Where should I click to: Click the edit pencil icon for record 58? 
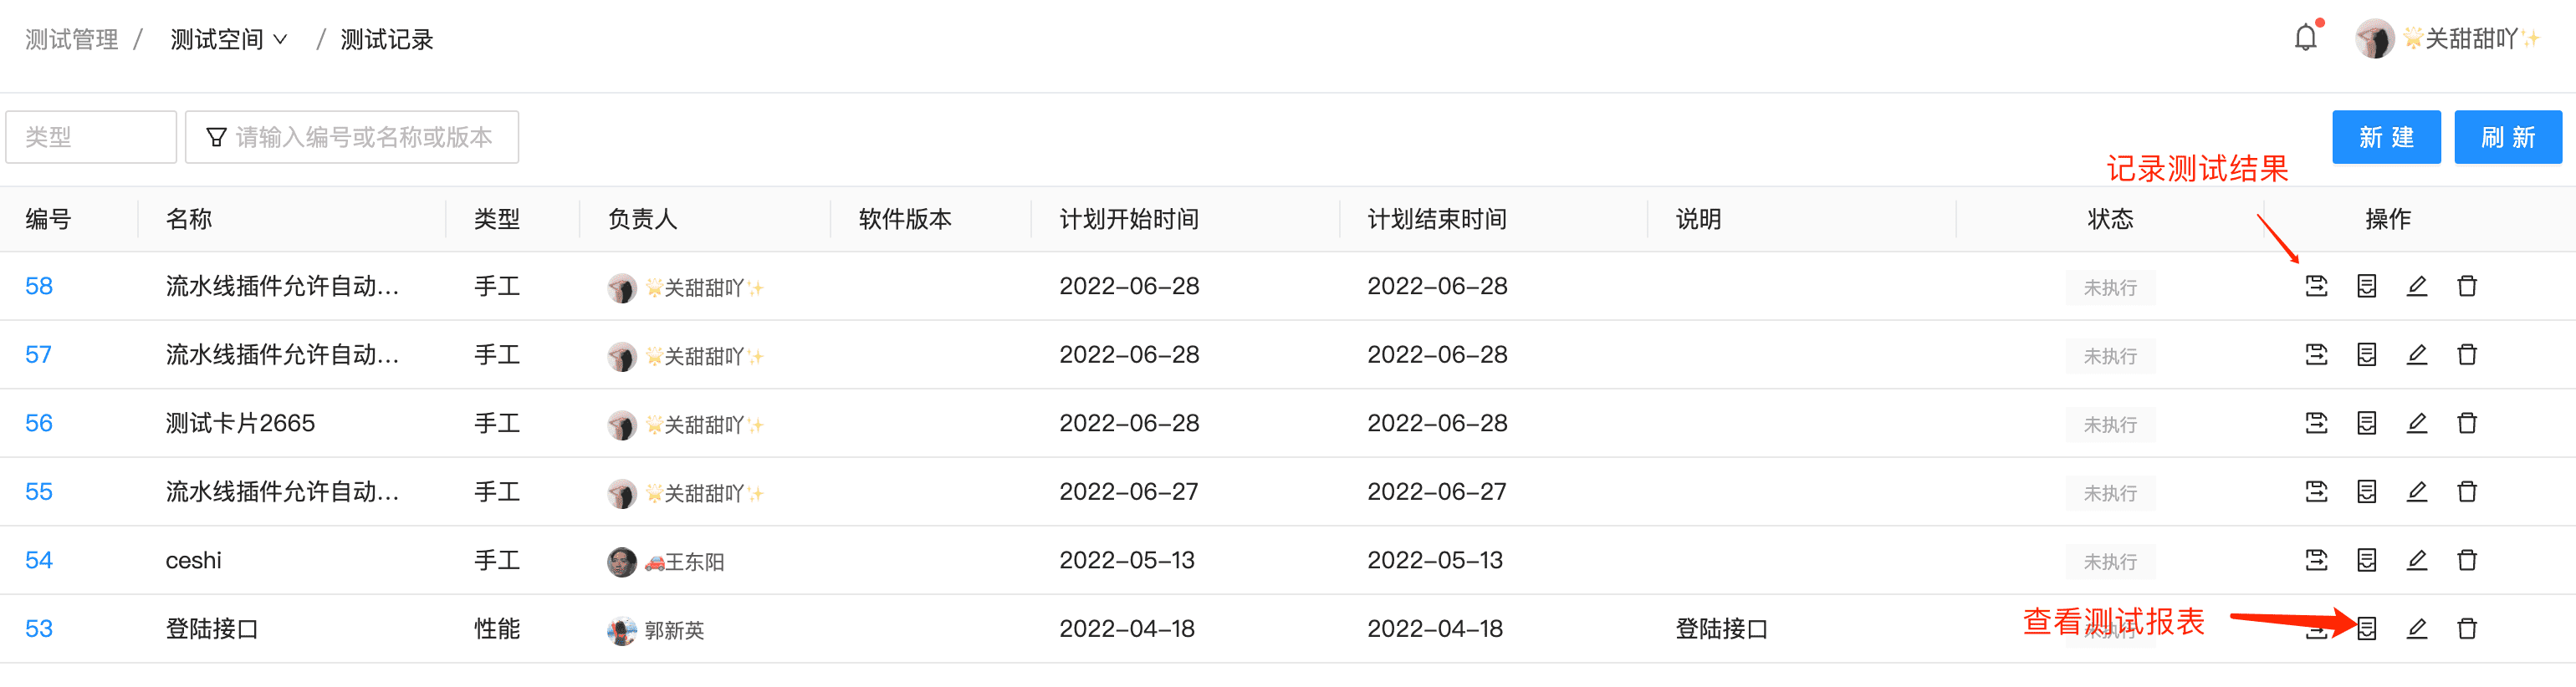pyautogui.click(x=2418, y=286)
